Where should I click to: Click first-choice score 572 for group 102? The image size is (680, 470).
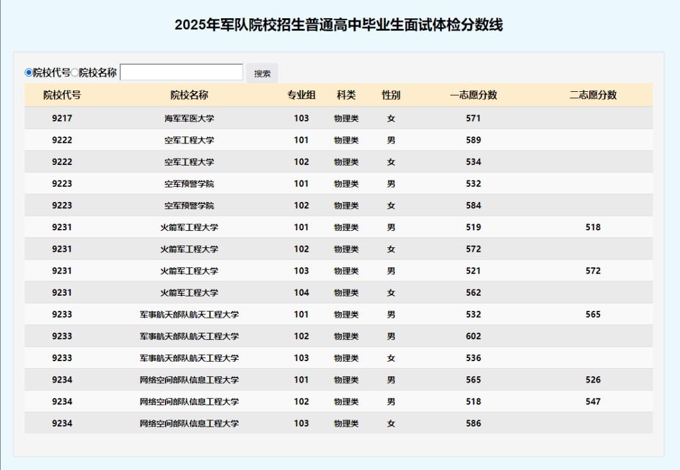pyautogui.click(x=473, y=249)
